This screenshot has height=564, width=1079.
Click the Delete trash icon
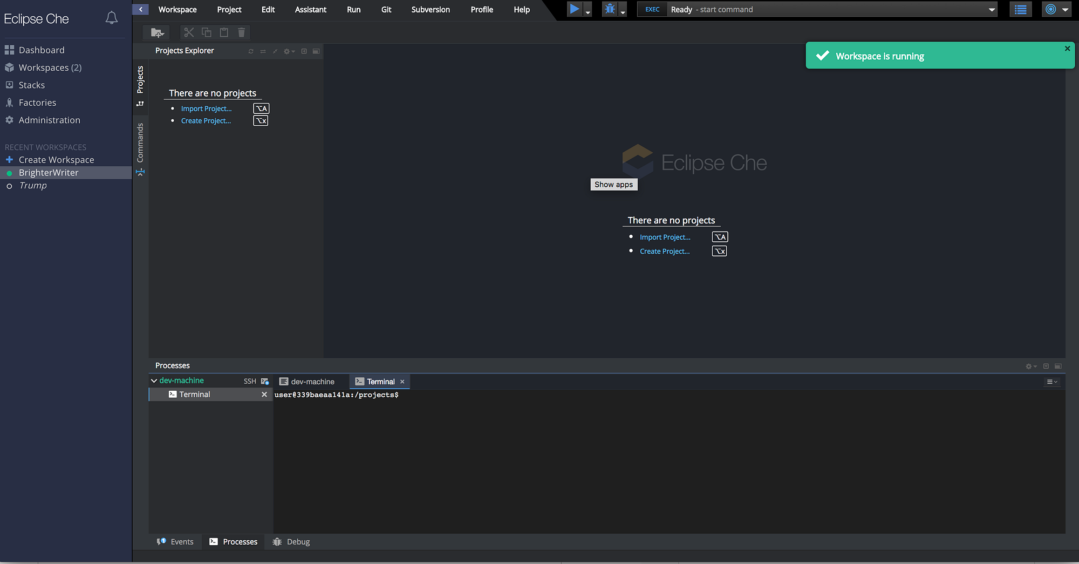tap(241, 32)
